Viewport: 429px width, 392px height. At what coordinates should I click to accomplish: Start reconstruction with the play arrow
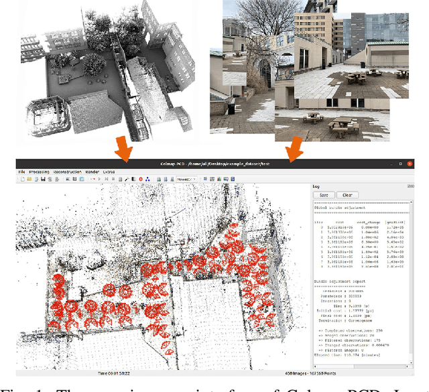pyautogui.click(x=99, y=180)
